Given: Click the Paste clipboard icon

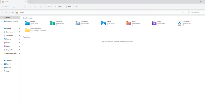Looking at the screenshot, I should (x=25, y=6).
